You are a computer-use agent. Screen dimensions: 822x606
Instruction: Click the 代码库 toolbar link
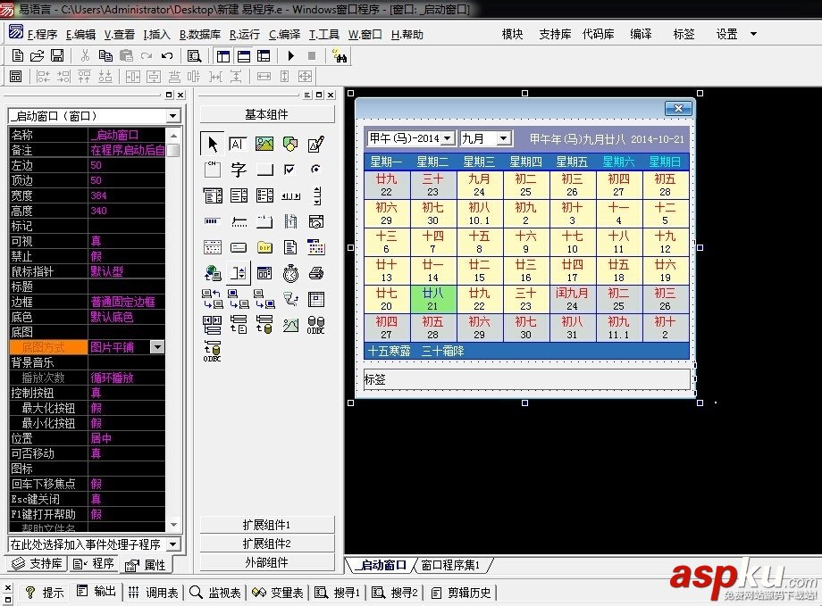[x=598, y=34]
